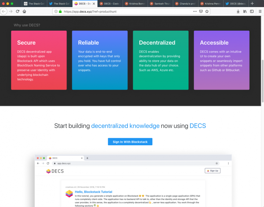Click the 'creativex.id' post date line
Screen dimensions: 264x207
(85, 187)
